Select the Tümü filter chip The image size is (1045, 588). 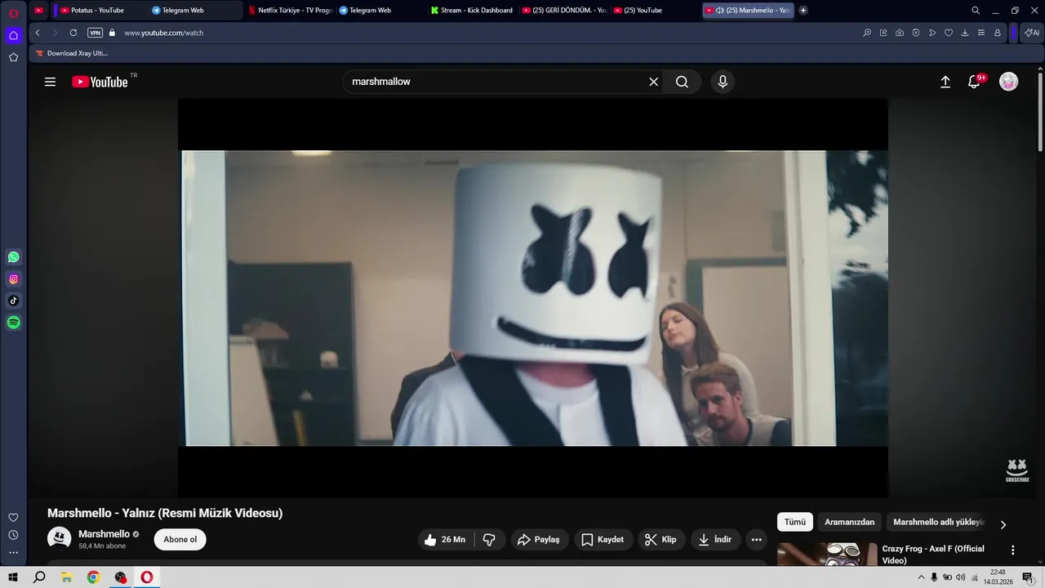[794, 522]
